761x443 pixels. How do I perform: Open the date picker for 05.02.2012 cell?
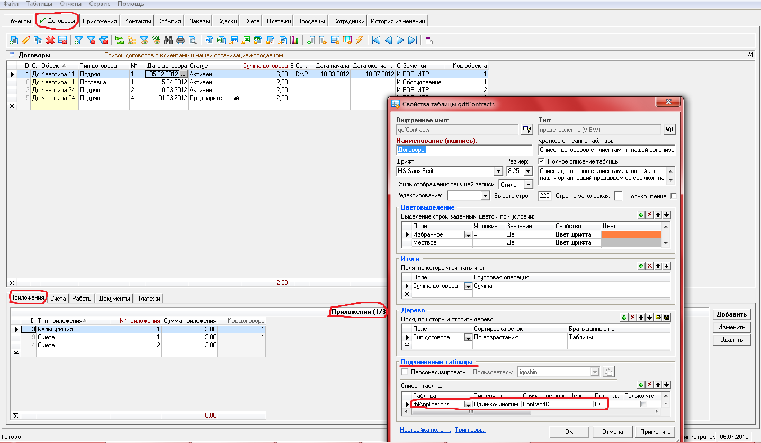[184, 74]
